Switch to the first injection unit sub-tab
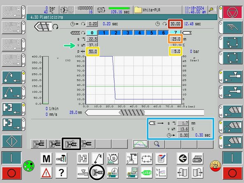244x183 pixels. 39,144
